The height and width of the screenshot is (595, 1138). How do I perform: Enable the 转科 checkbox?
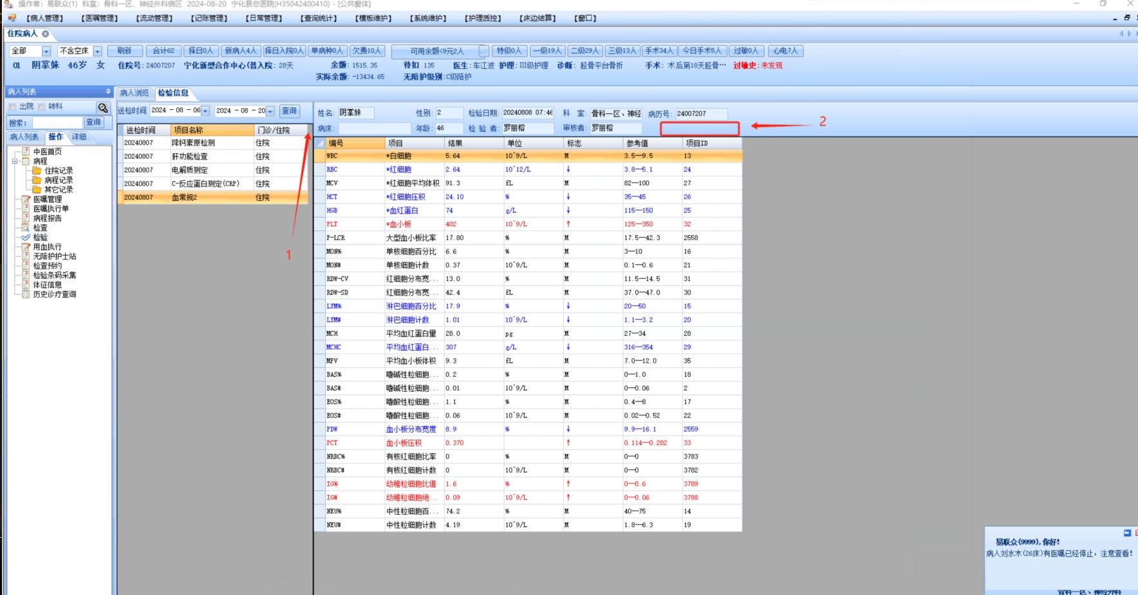42,107
